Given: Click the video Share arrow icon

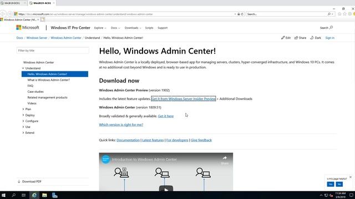Looking at the screenshot, I should (x=225, y=158).
